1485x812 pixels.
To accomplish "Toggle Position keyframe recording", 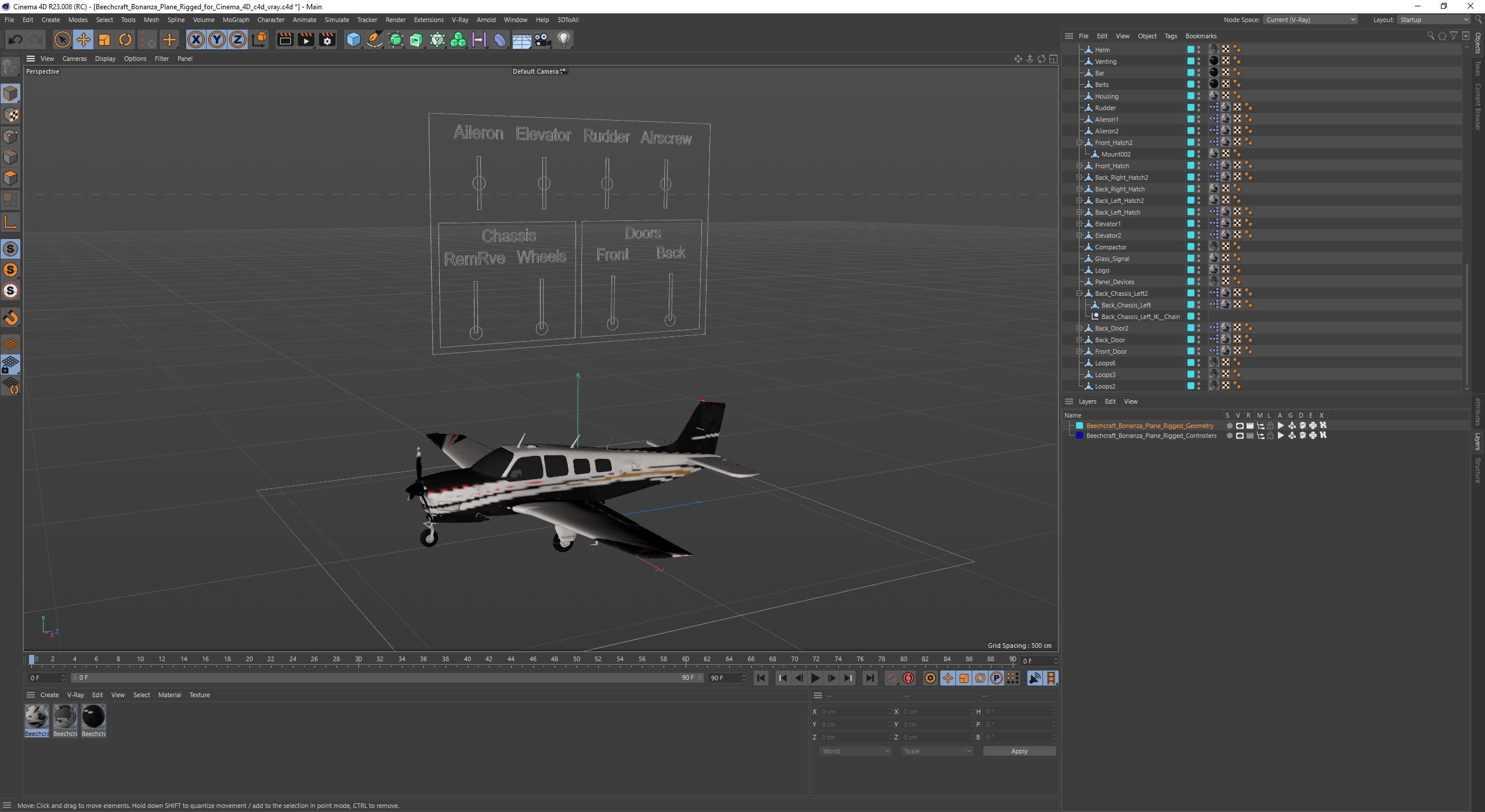I will 947,678.
